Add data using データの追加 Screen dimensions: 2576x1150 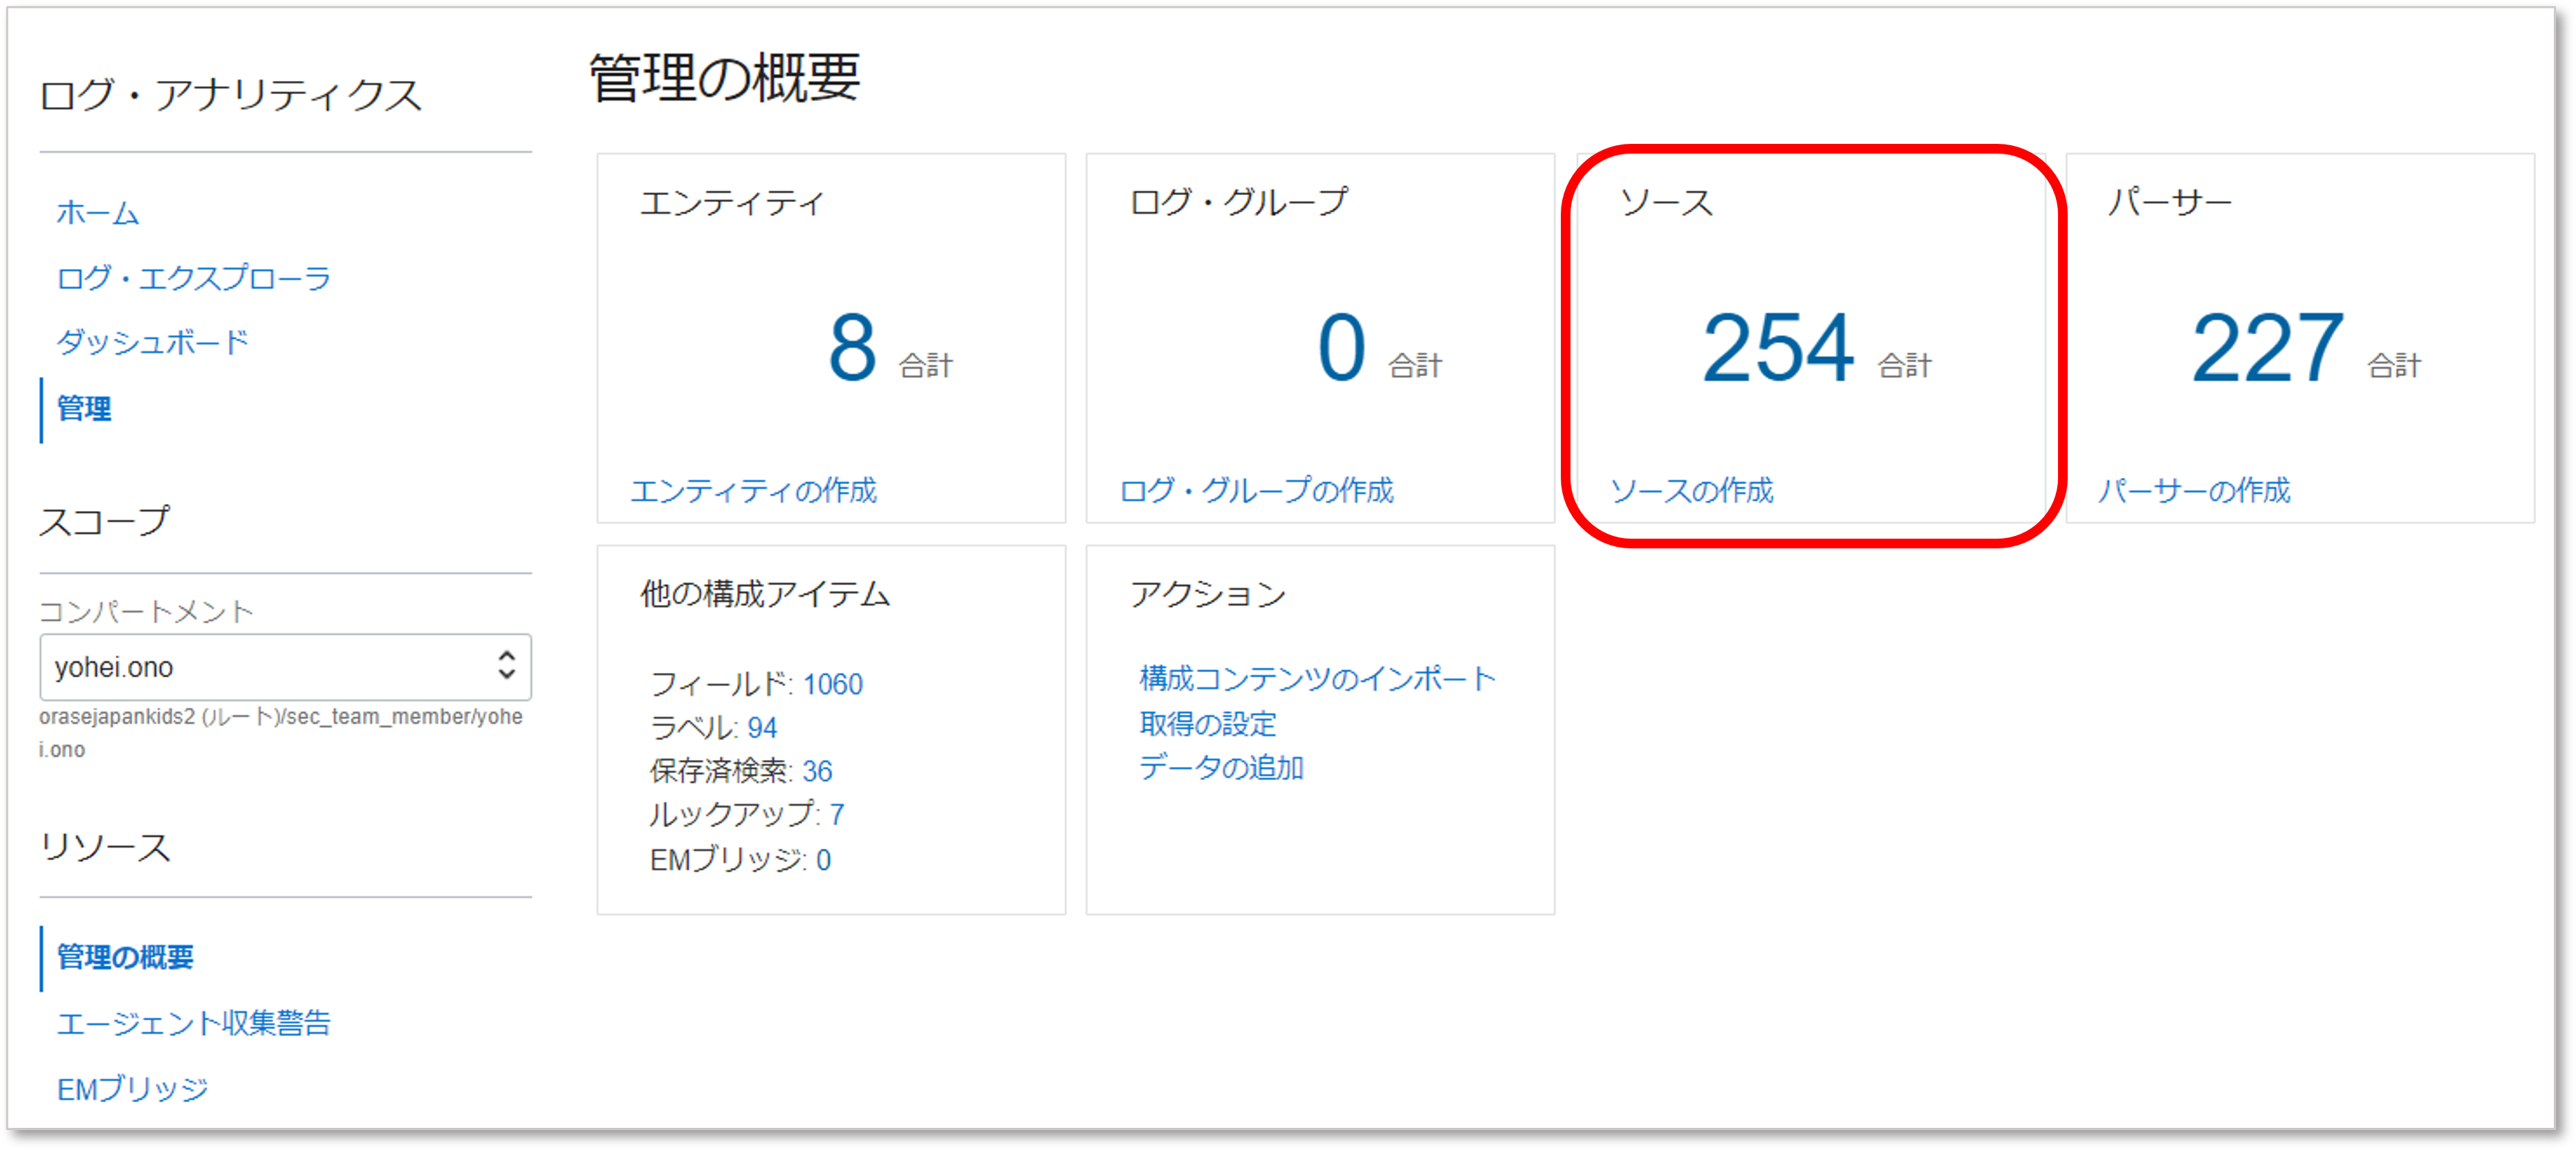tap(1222, 768)
